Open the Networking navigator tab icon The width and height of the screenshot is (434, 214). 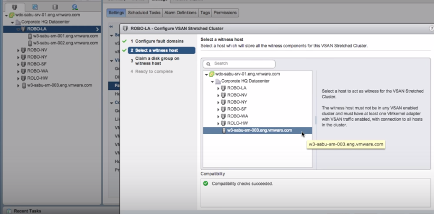[x=76, y=6]
